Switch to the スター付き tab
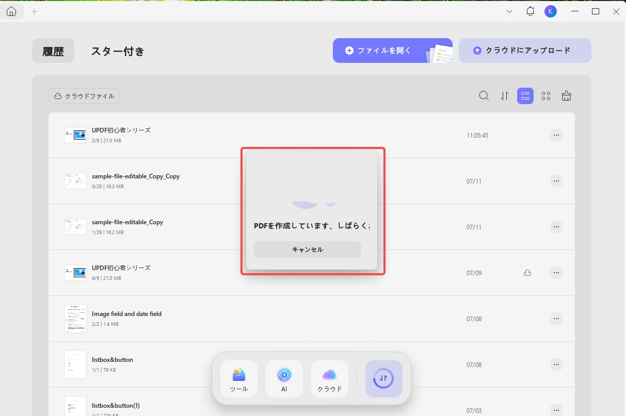The width and height of the screenshot is (626, 416). (x=118, y=51)
